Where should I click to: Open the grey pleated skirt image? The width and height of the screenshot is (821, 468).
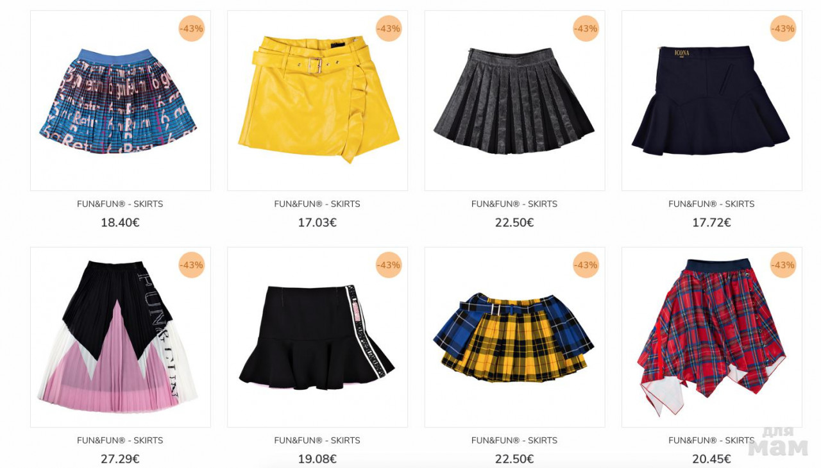(x=514, y=101)
